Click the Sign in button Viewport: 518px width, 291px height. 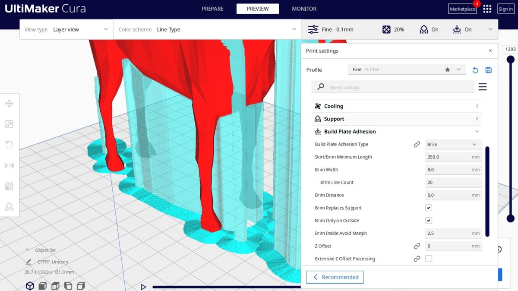coord(505,9)
